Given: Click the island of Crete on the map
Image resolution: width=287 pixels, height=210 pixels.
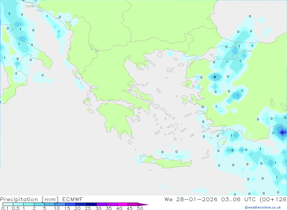Looking at the screenshot, I should coord(166,162).
